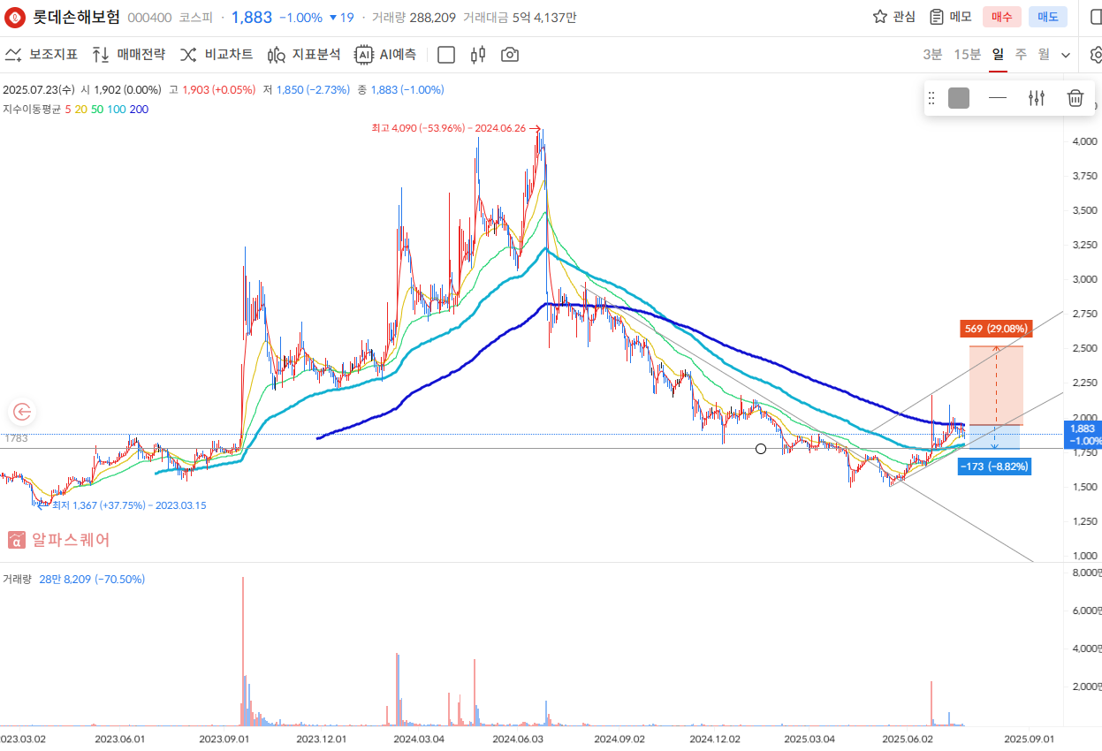Screen dimensions: 1102x751
Task: Click the 2,500 price axis label
Action: tap(1084, 348)
